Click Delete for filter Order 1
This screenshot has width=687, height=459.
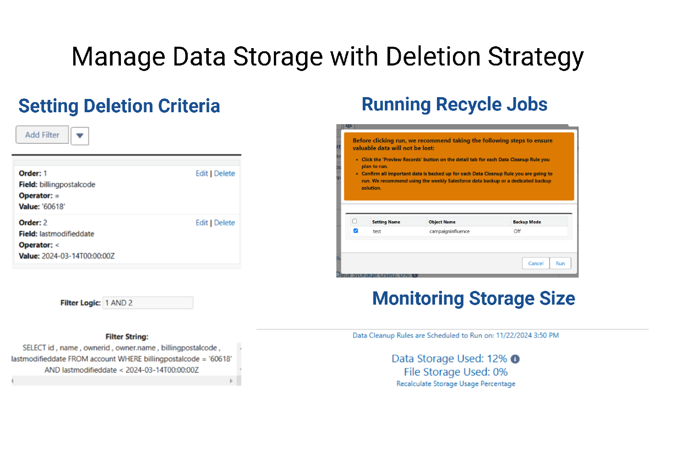click(224, 174)
